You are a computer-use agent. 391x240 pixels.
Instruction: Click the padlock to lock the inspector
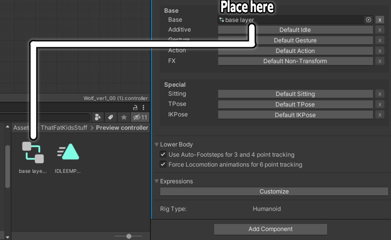(135, 108)
